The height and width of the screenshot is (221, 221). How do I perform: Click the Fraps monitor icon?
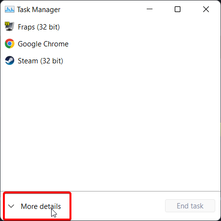click(9, 26)
